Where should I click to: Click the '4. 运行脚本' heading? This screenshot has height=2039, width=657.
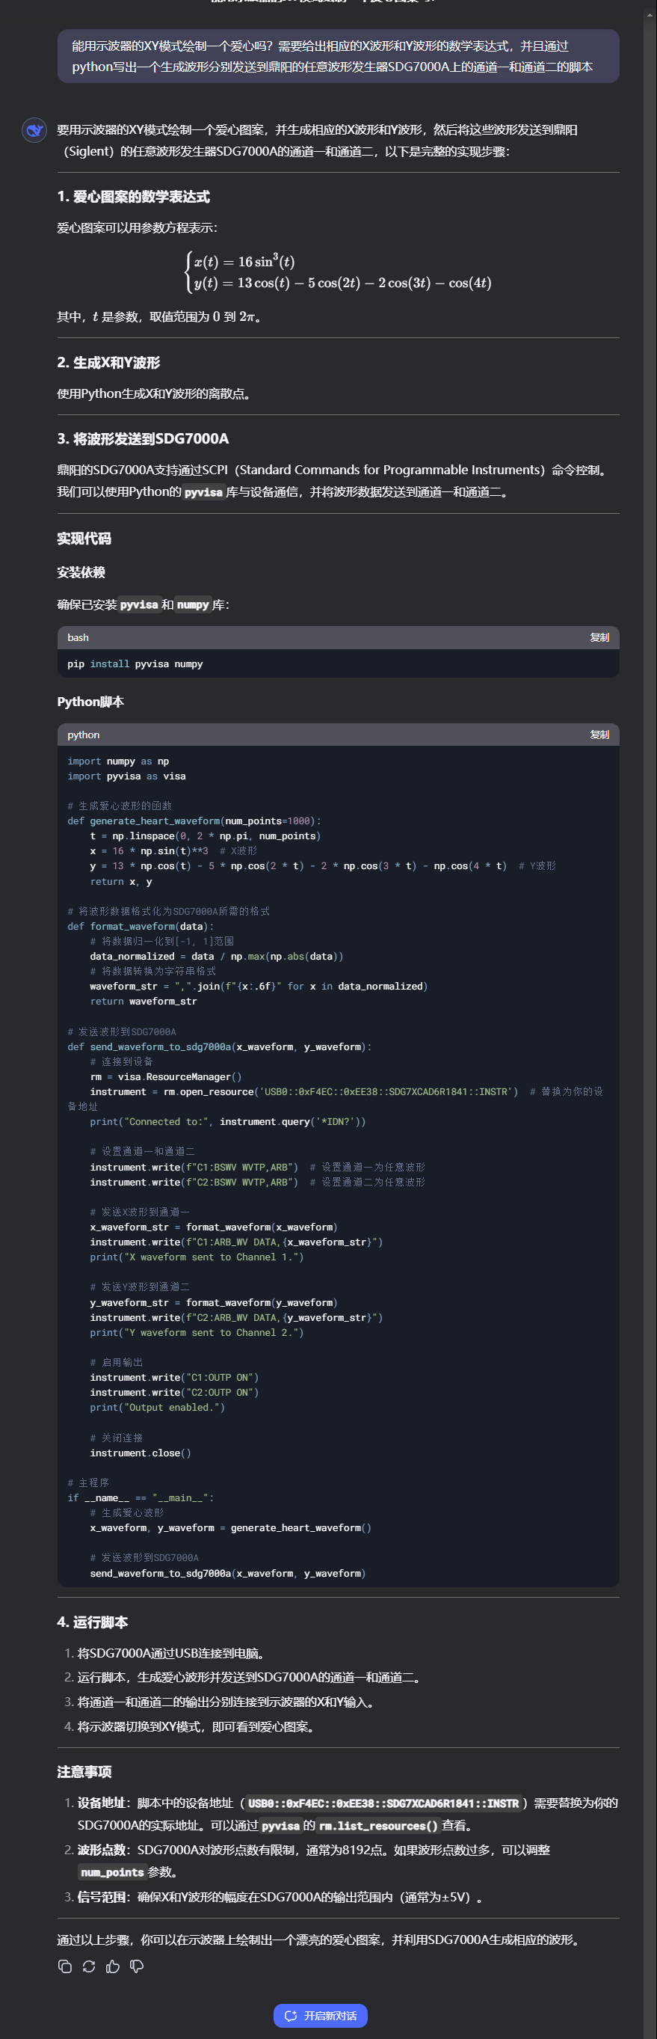[92, 1622]
